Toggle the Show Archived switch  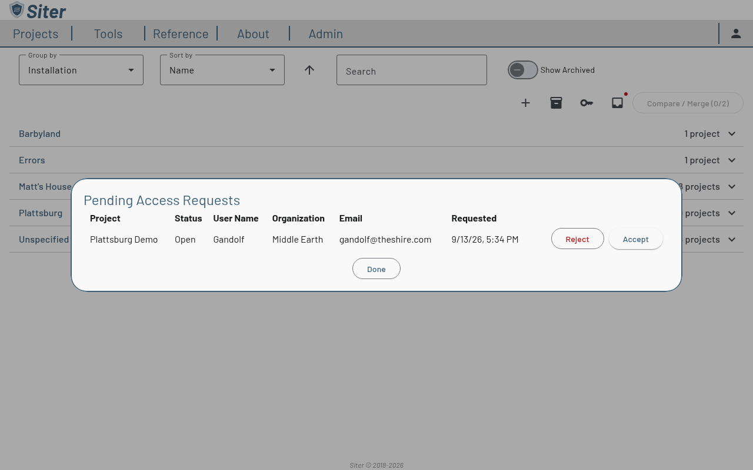click(x=522, y=70)
